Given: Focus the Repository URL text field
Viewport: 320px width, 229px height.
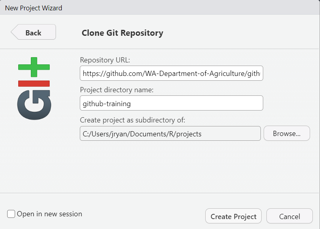Looking at the screenshot, I should click(171, 74).
